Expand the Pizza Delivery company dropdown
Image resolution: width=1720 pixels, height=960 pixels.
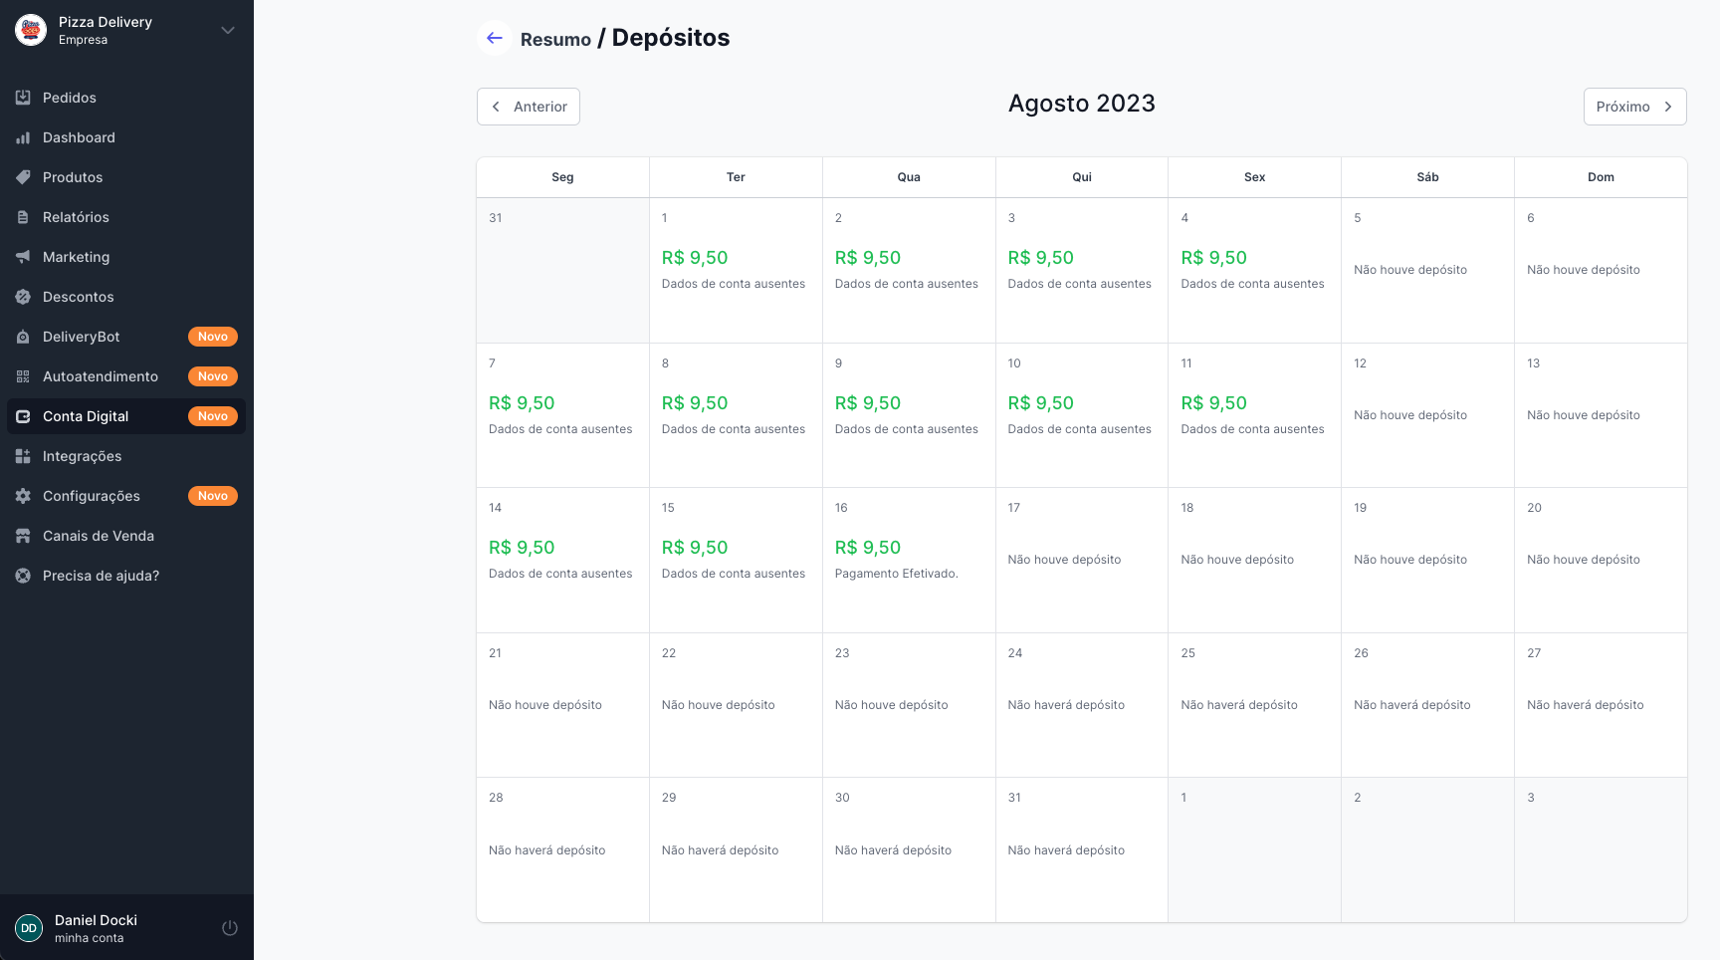click(228, 30)
